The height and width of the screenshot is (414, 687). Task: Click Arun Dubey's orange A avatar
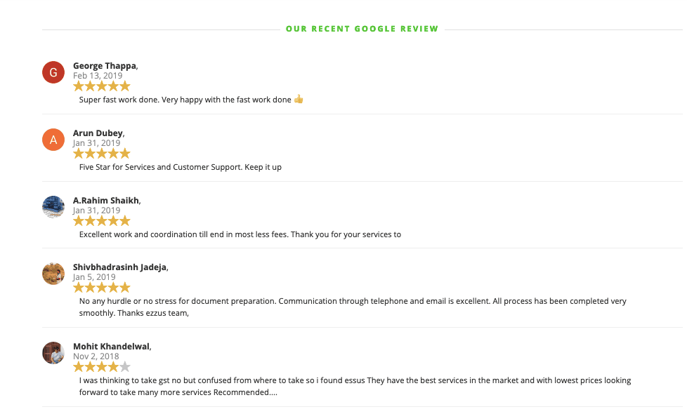click(x=53, y=140)
